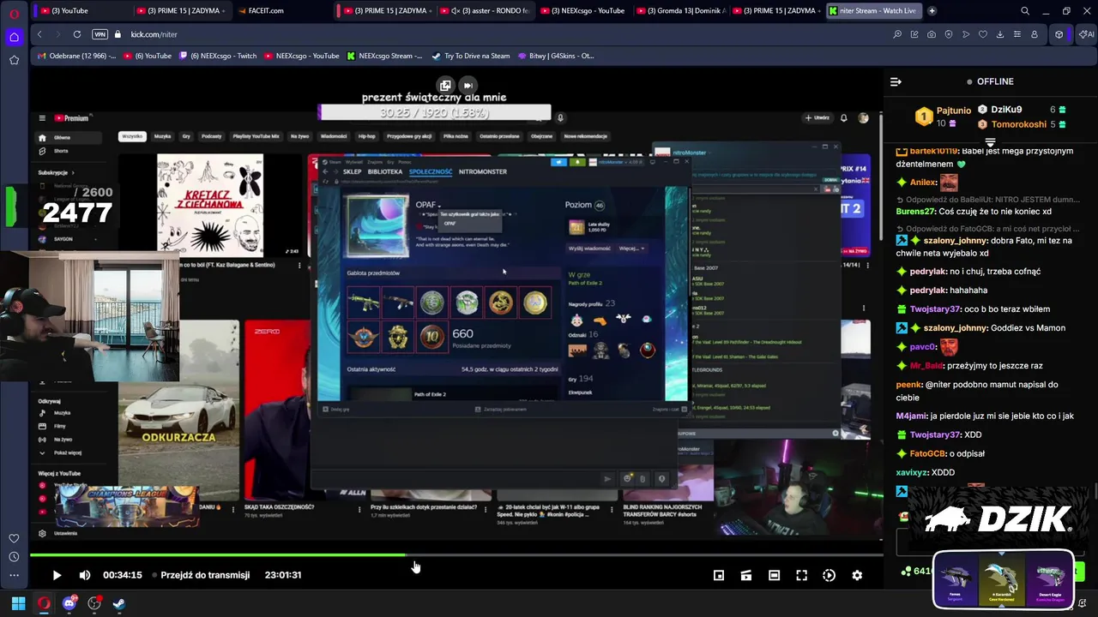The height and width of the screenshot is (617, 1098).
Task: Expand the gift leaderboard chevron in chat
Action: pos(990,142)
